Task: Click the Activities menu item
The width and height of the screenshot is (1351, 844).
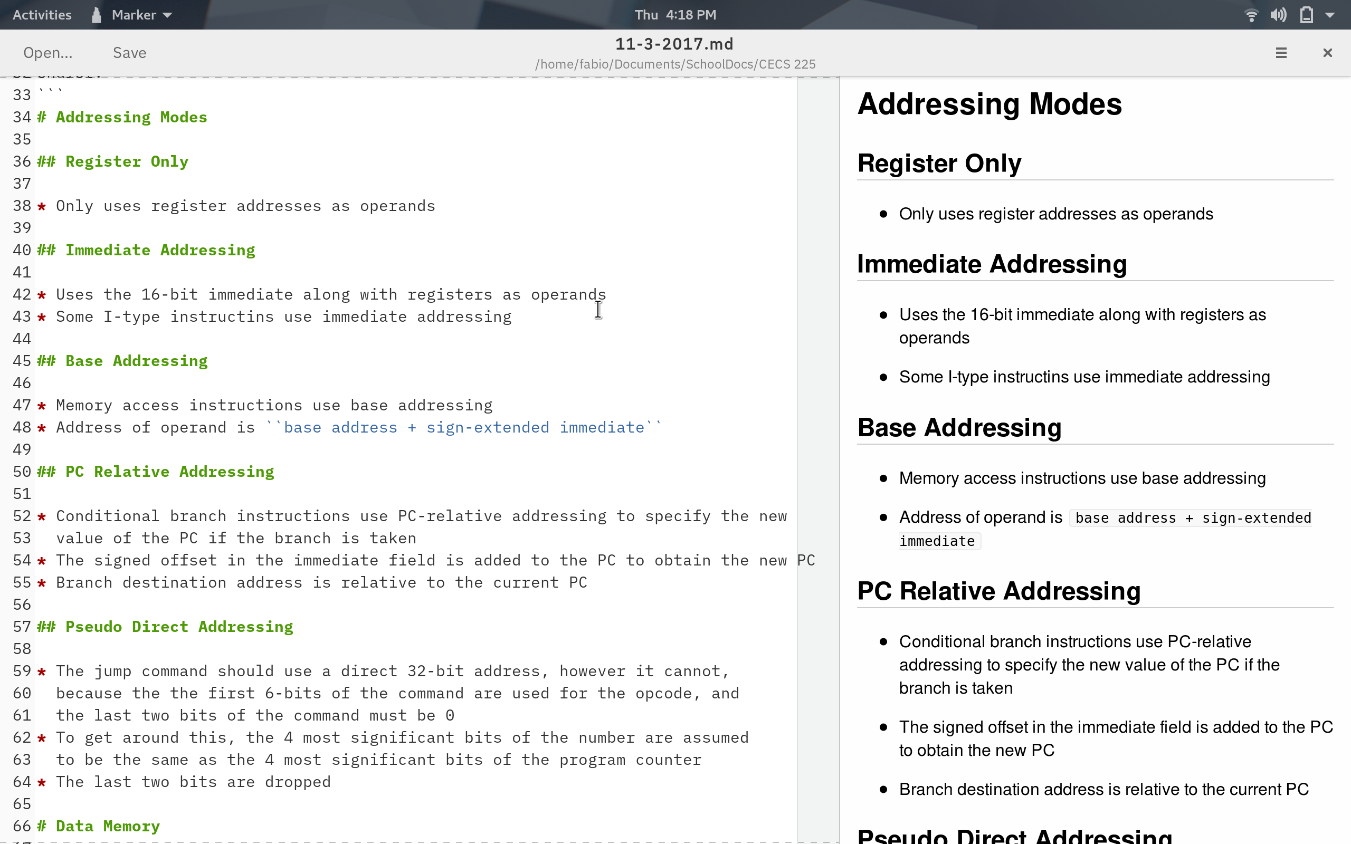Action: 42,14
